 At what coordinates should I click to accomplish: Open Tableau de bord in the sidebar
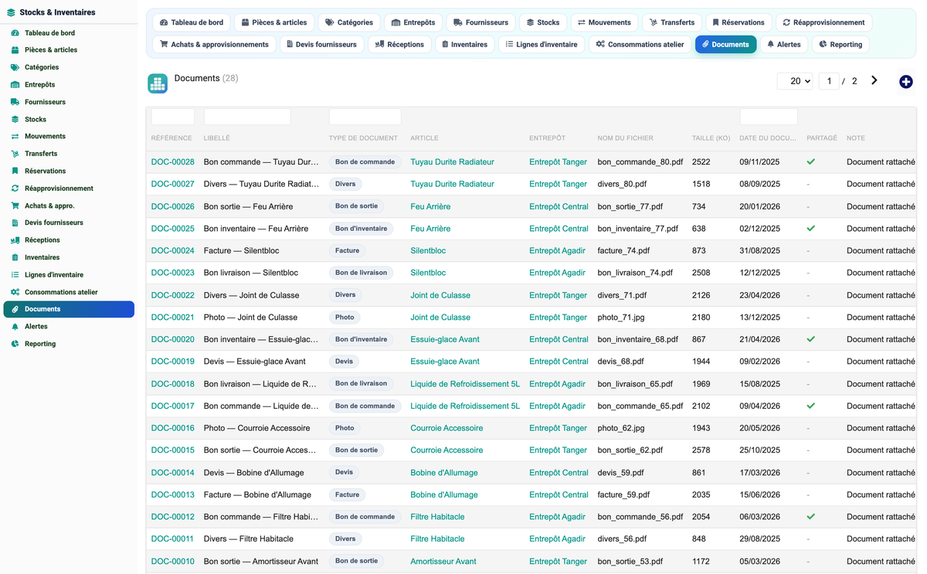pyautogui.click(x=49, y=33)
